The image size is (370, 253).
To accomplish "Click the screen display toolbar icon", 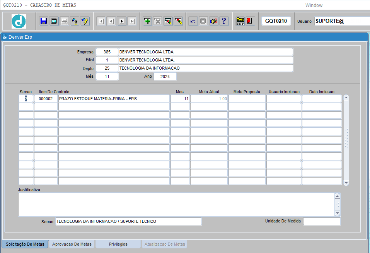I will tap(54, 21).
